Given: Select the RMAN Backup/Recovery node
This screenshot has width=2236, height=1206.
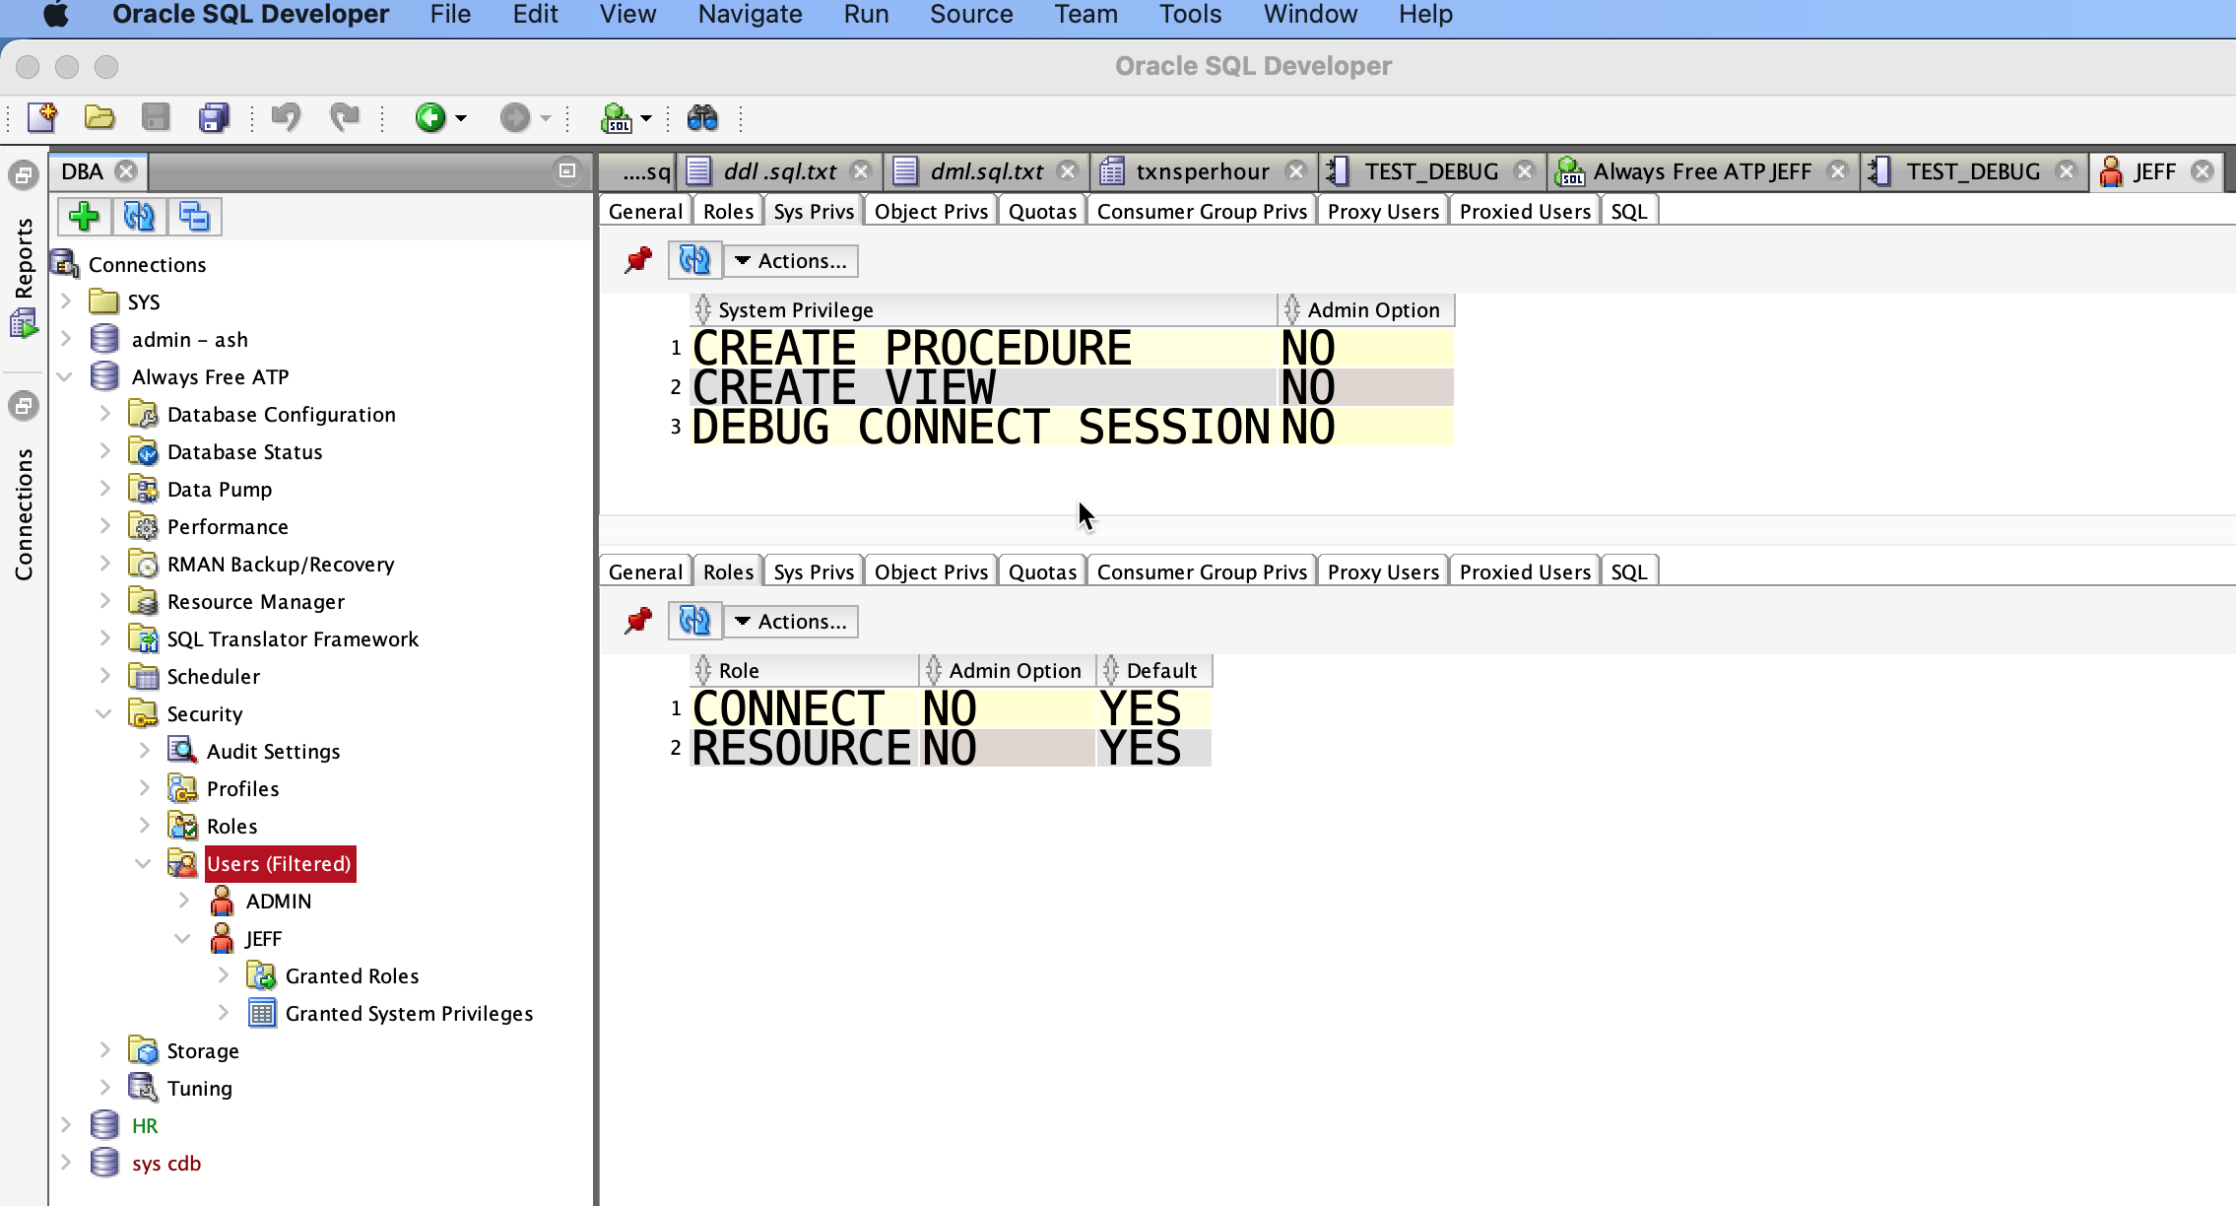Looking at the screenshot, I should (x=281, y=565).
